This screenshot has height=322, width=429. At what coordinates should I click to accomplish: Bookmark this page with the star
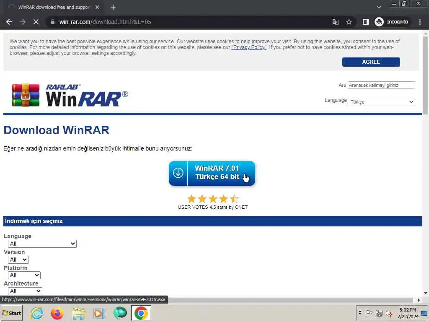(349, 22)
